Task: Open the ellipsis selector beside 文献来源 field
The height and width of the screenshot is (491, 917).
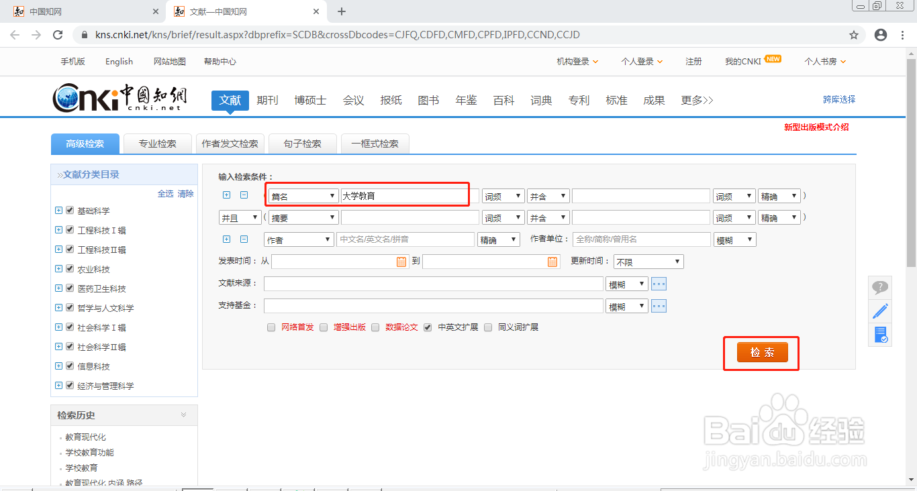Action: click(x=659, y=283)
